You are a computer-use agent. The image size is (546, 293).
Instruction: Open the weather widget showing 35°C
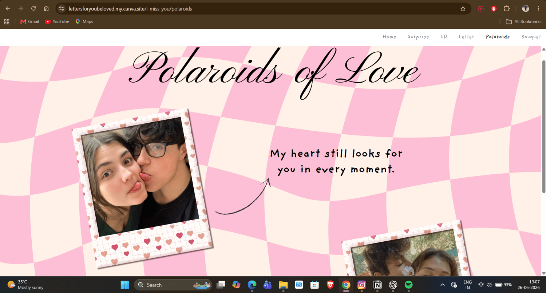(25, 285)
